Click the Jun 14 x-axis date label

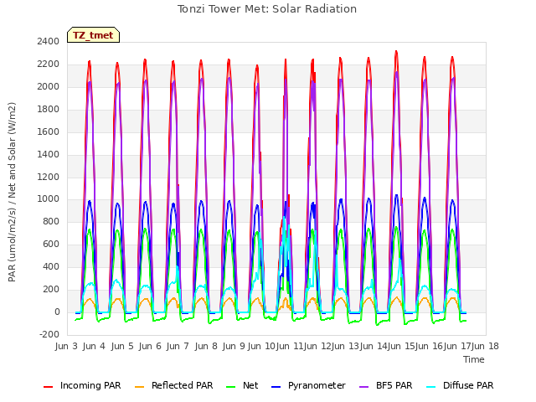(x=373, y=346)
